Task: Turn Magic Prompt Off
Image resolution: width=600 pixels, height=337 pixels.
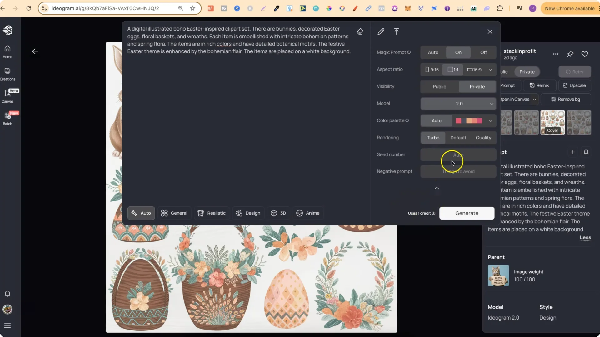Action: [x=483, y=52]
